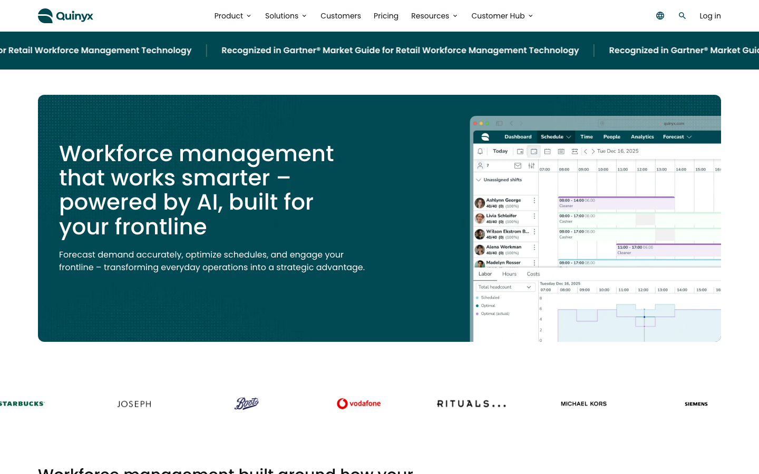Open Madelyn Rosser's three-dot menu
The height and width of the screenshot is (474, 759).
[x=534, y=263]
